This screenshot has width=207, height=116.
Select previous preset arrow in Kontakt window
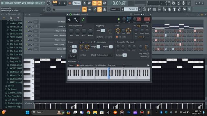142,14
